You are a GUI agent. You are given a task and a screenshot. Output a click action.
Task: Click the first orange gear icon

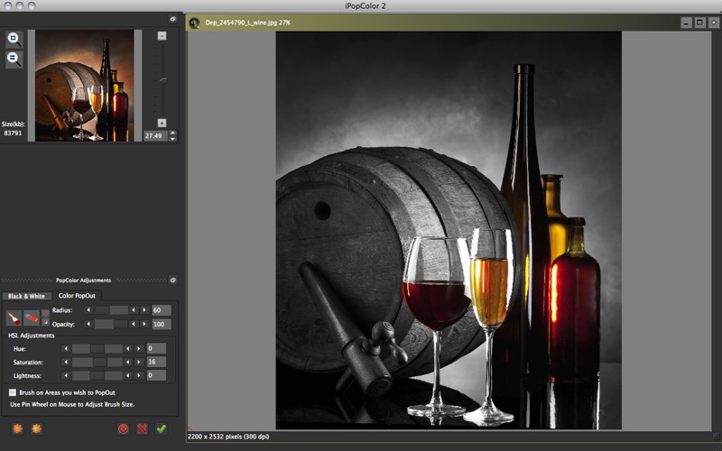coord(18,428)
